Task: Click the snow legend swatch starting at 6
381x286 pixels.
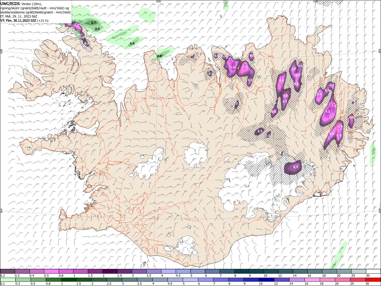Action: click(x=212, y=271)
